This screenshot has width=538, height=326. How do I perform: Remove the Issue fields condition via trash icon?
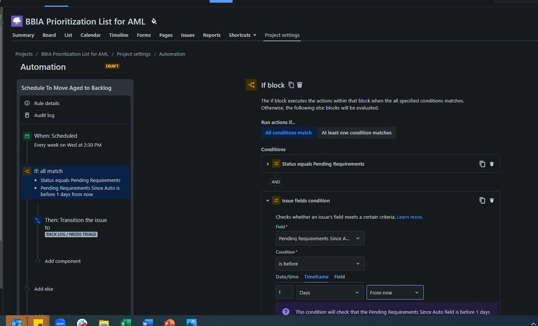(492, 200)
